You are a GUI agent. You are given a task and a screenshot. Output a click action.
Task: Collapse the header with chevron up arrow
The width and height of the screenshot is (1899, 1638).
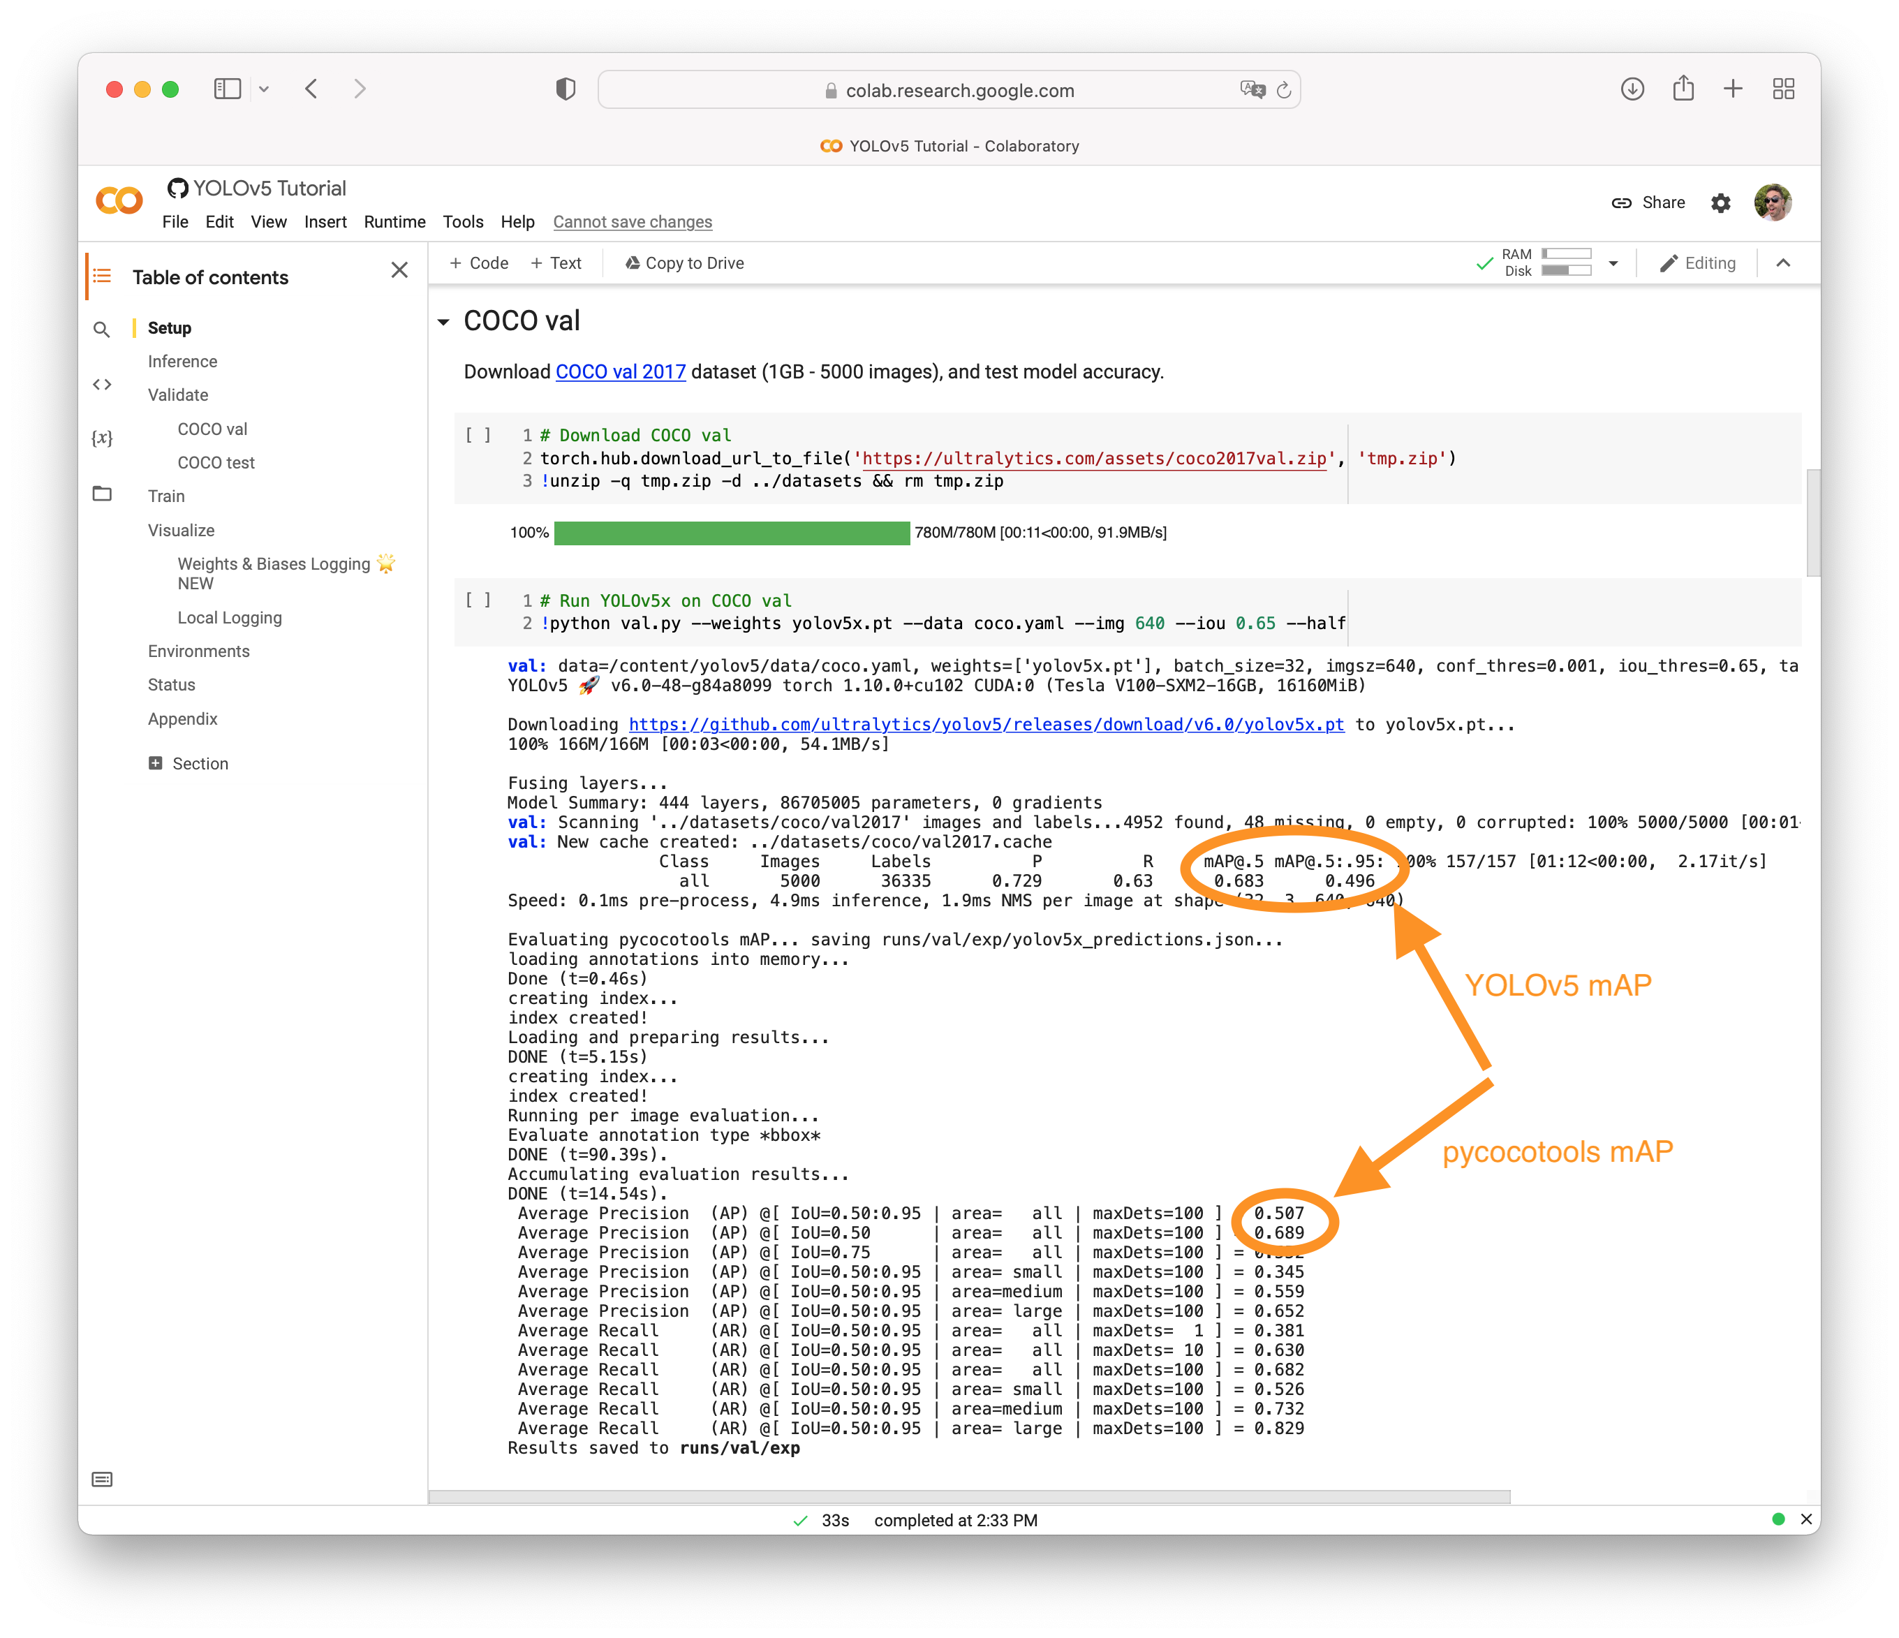click(1782, 263)
